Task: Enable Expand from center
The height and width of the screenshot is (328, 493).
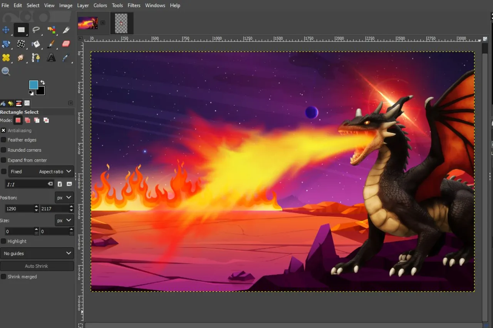Action: tap(3, 160)
